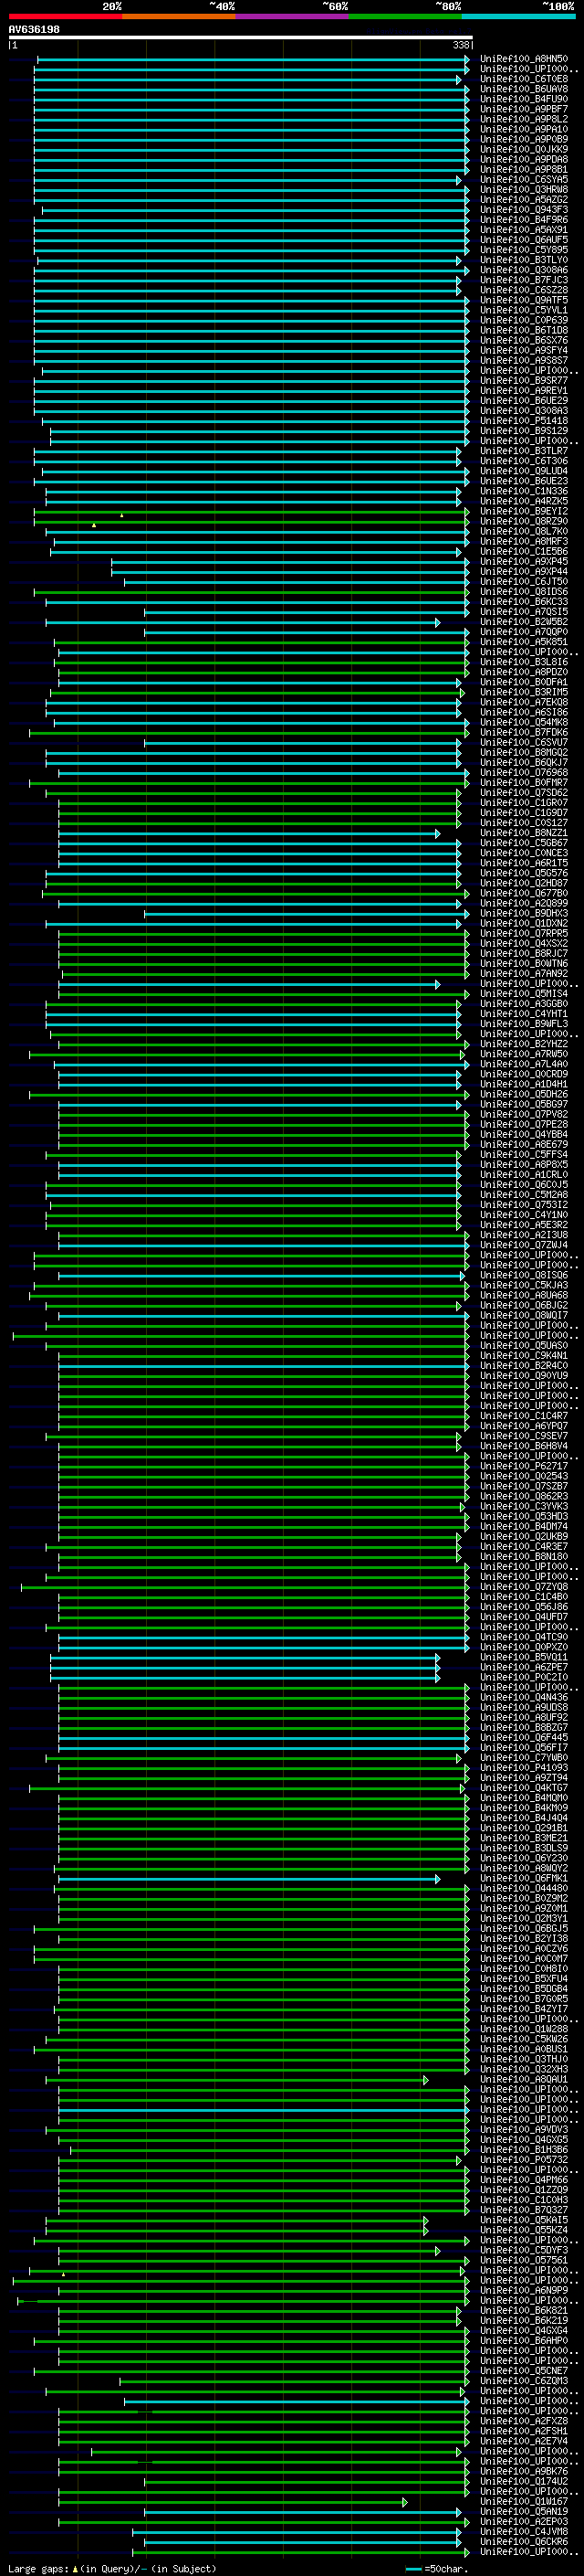The height and width of the screenshot is (2576, 584).
Task: Open hit UniRef100_B6UAV8
Action: [x=524, y=90]
